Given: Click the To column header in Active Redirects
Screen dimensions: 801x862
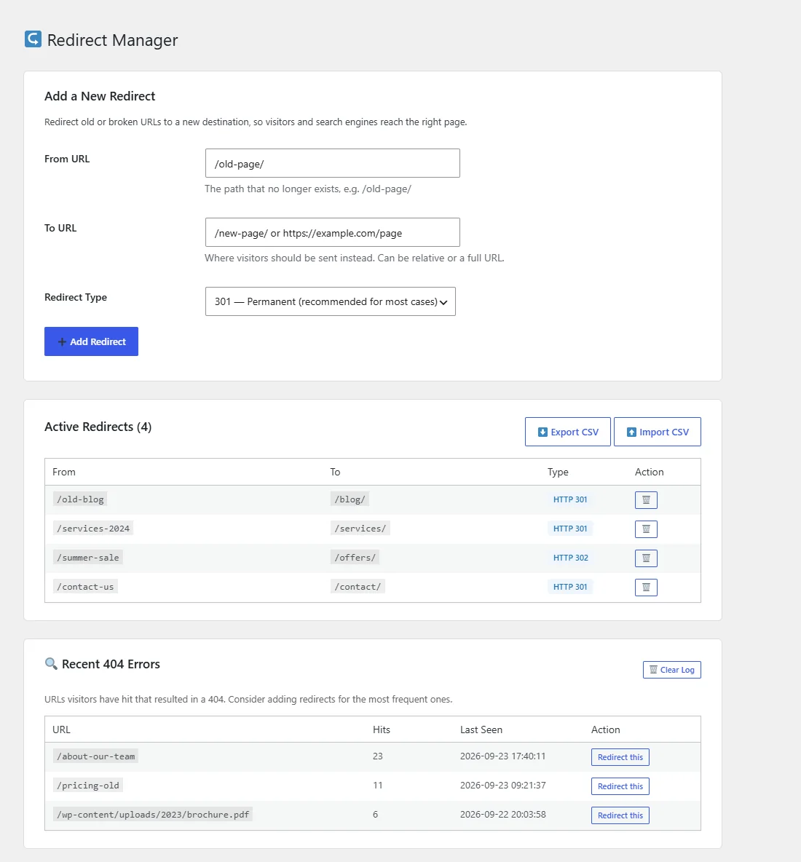Looking at the screenshot, I should (336, 472).
